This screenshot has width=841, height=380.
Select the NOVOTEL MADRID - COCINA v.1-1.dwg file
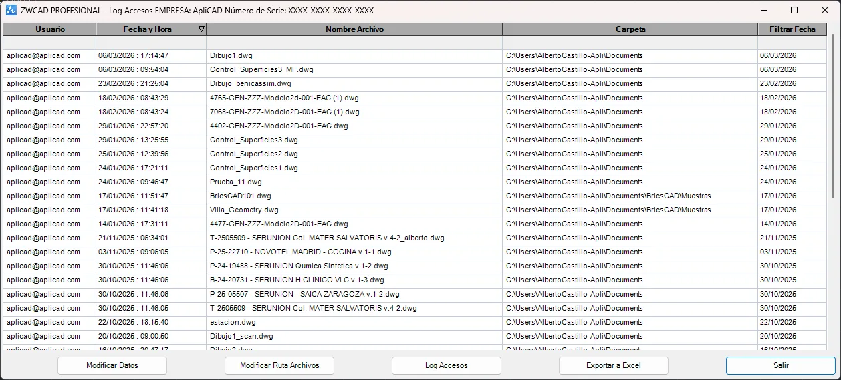click(300, 252)
